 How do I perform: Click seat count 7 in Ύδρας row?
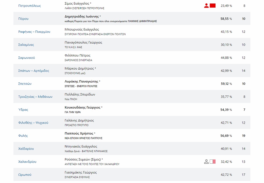[244, 110]
